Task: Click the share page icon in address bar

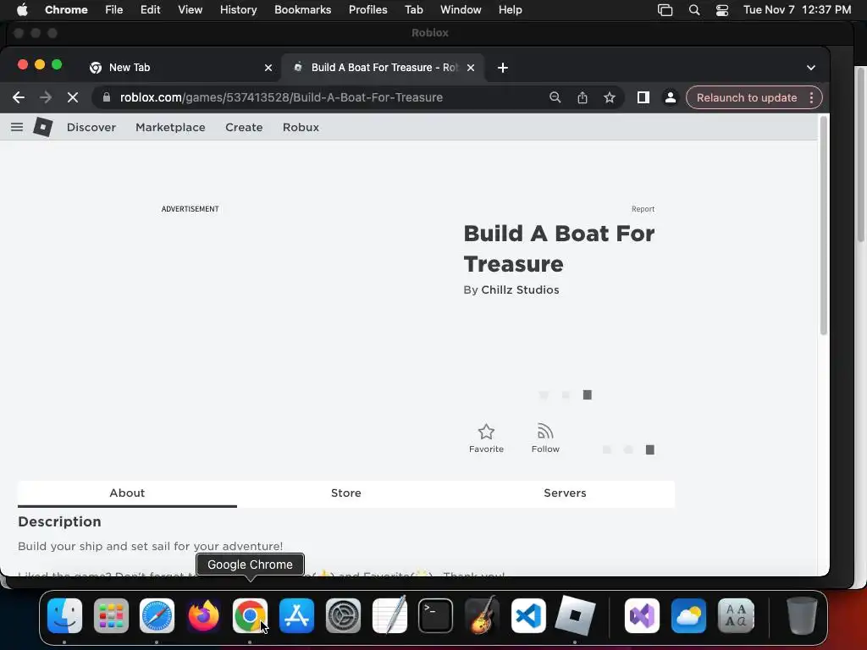Action: 583,98
